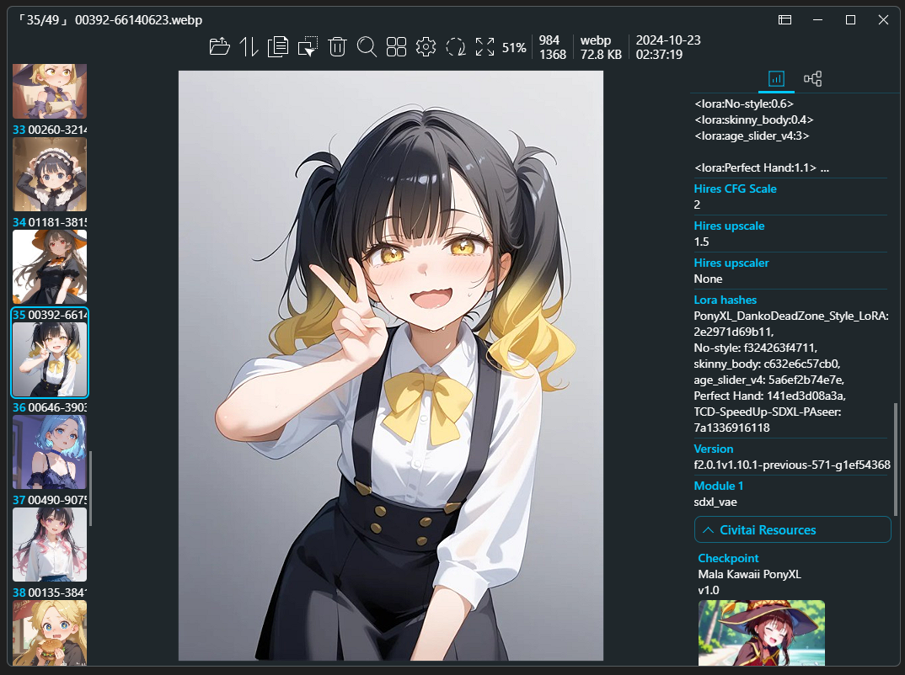
Task: Select thumbnail 35 00392
Action: tap(50, 359)
